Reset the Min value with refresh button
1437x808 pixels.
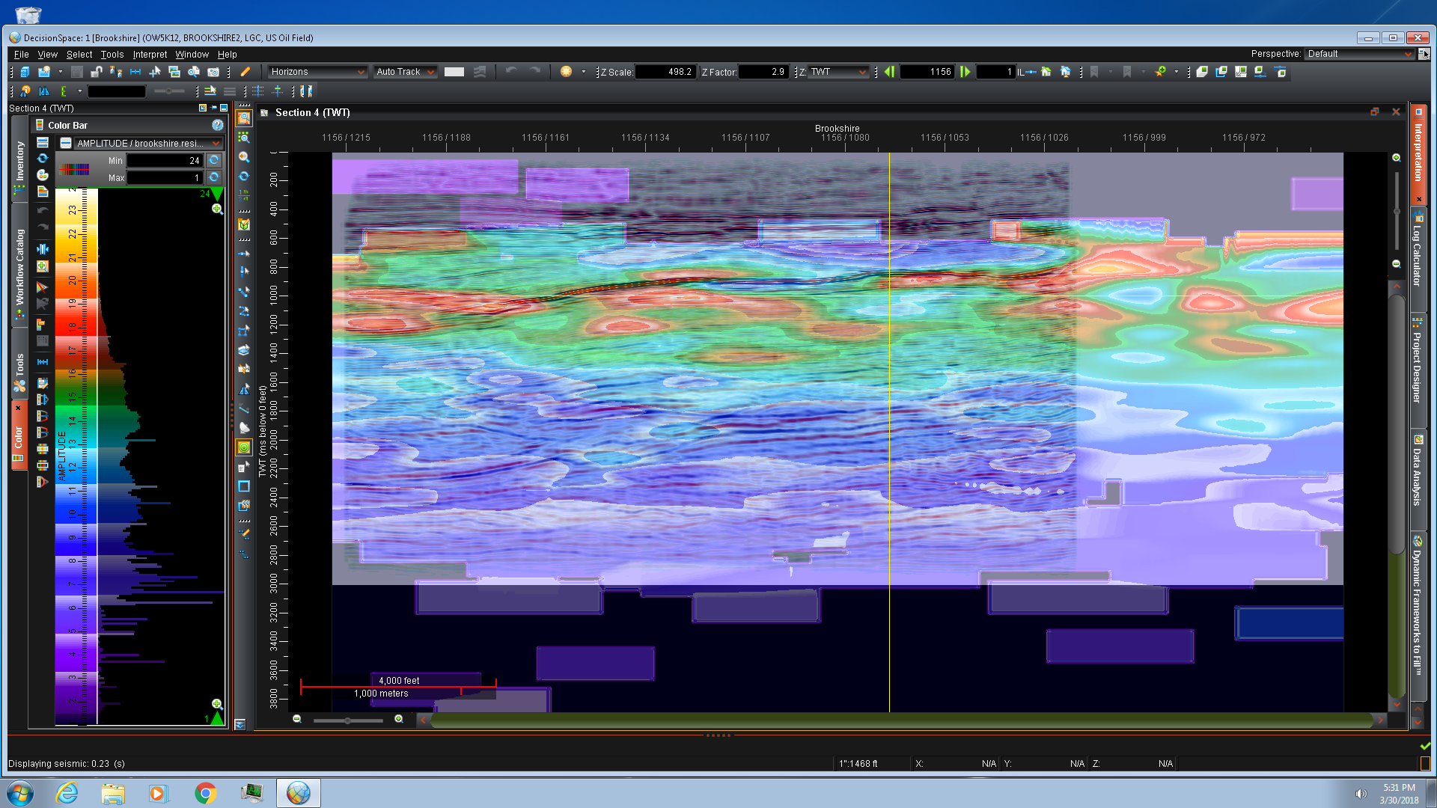214,160
